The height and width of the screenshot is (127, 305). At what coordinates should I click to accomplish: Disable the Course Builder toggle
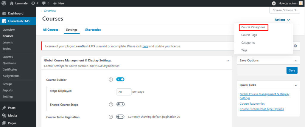pyautogui.click(x=120, y=79)
